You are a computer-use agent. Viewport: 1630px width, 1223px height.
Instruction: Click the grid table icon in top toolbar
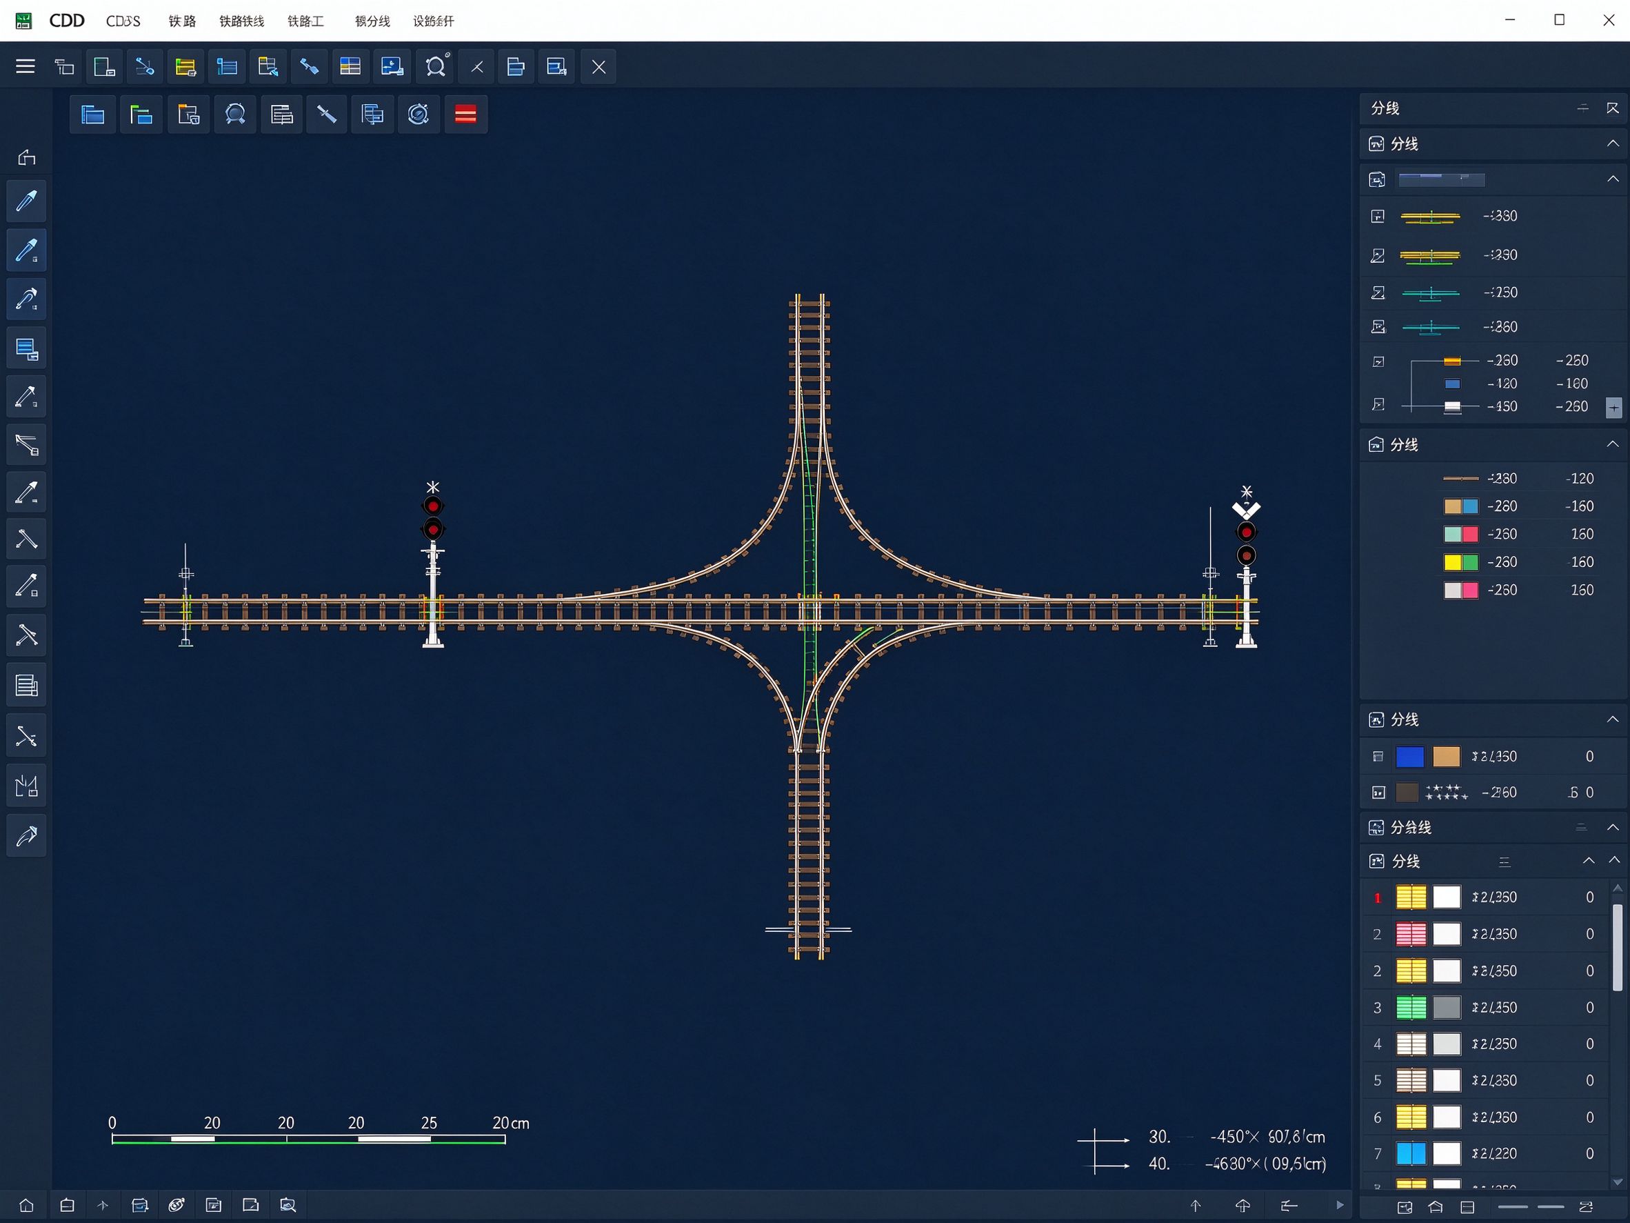(x=350, y=67)
